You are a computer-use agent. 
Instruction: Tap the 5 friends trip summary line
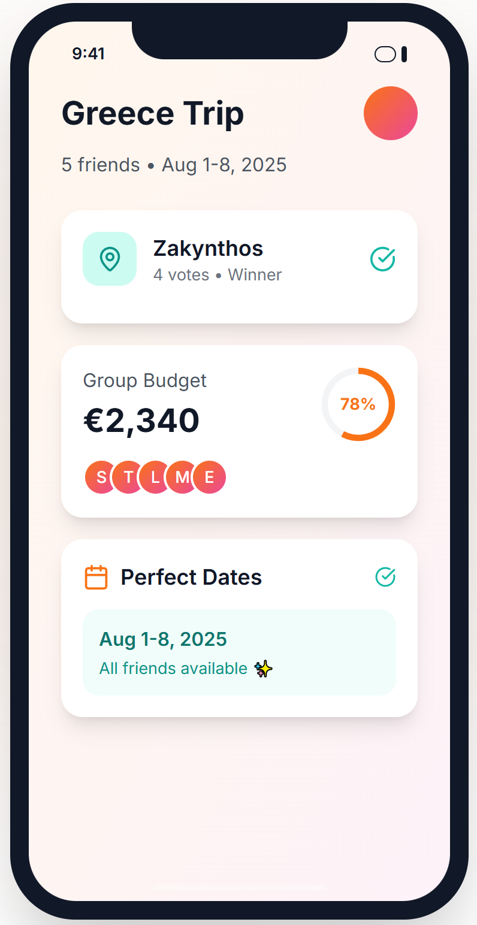tap(173, 164)
